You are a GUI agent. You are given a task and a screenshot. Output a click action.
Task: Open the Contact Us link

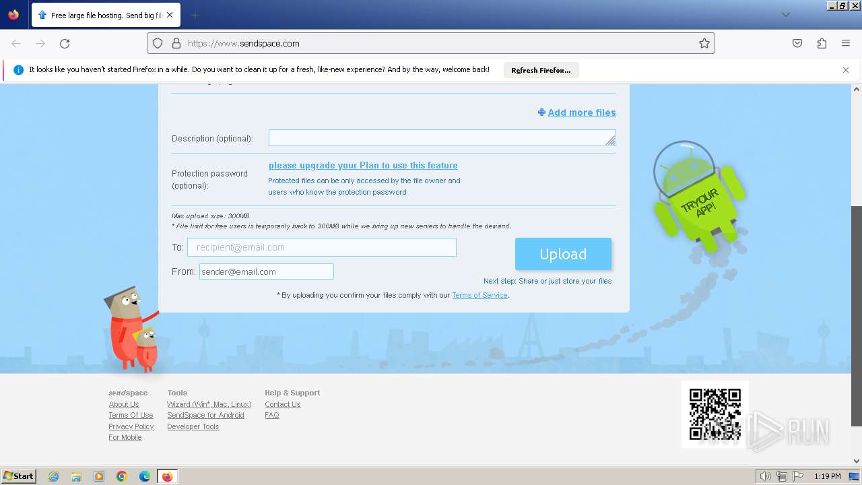pos(283,404)
